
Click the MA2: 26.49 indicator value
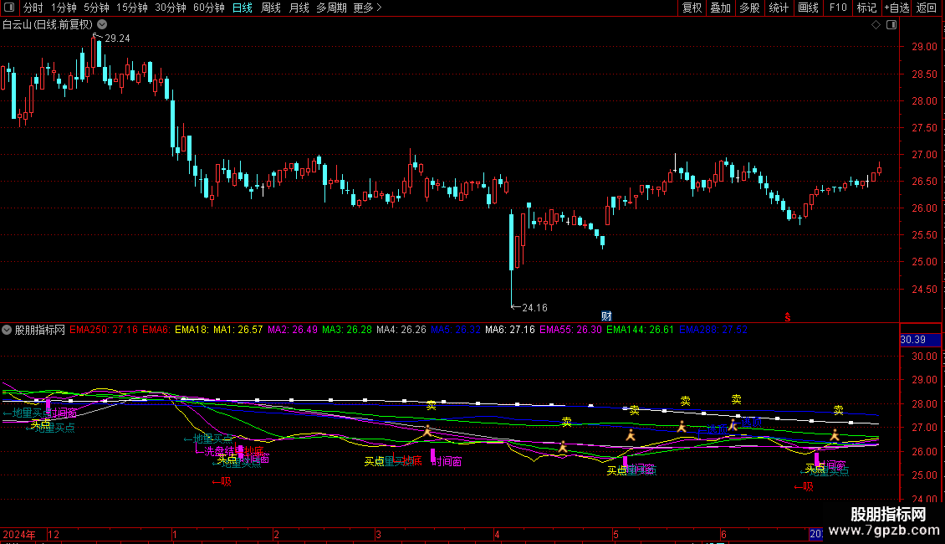point(293,330)
